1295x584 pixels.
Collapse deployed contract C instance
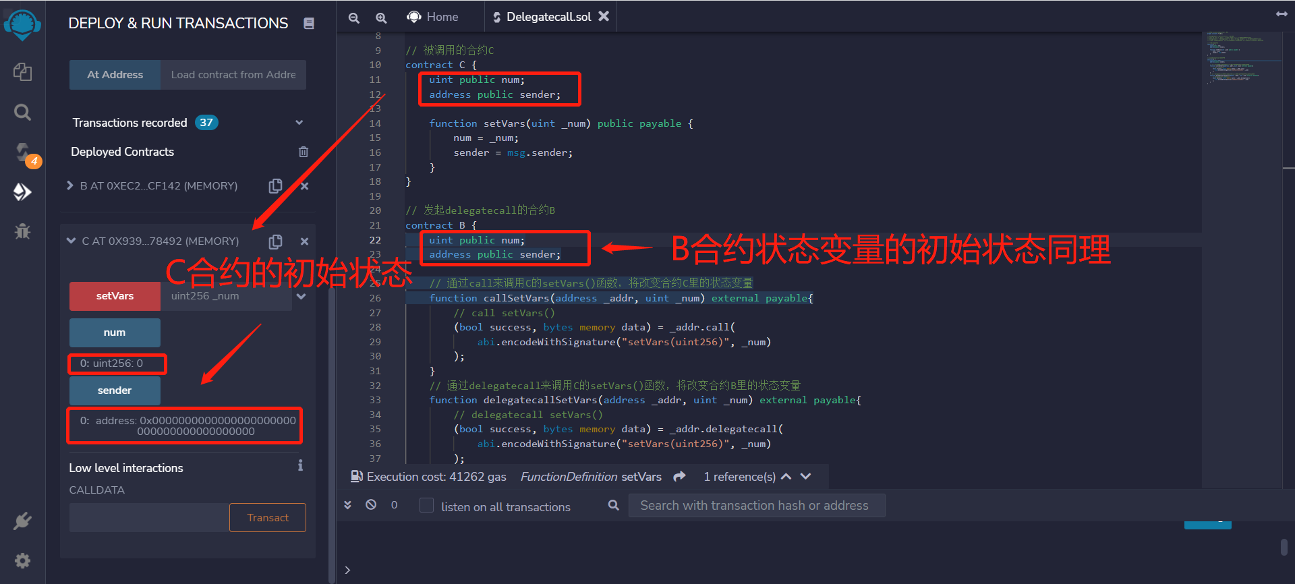71,241
